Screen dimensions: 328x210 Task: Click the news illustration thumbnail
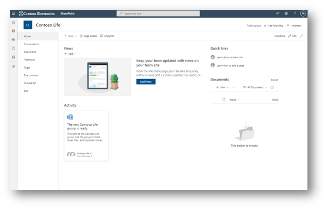(98, 77)
